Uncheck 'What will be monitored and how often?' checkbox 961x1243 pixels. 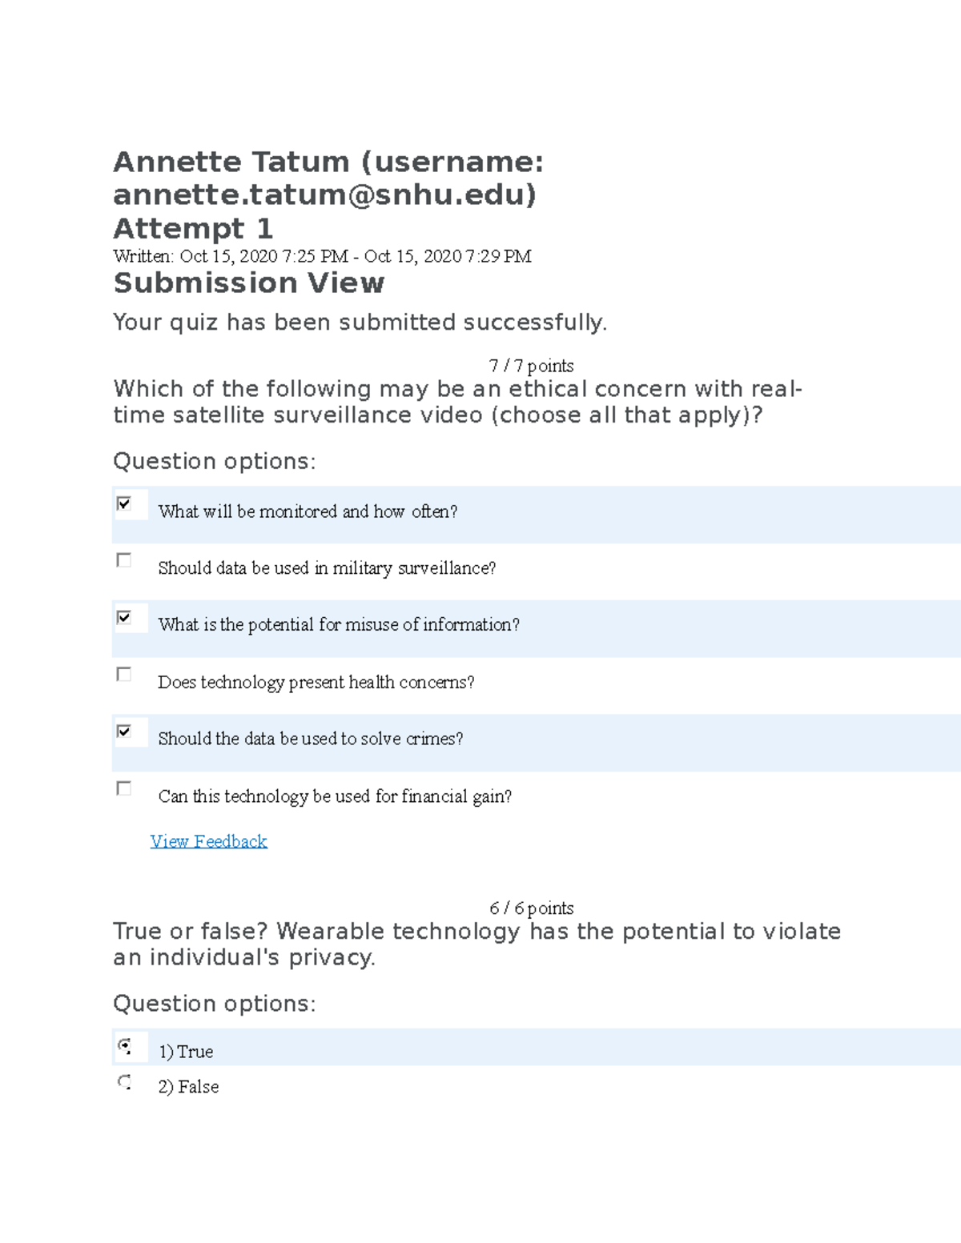coord(124,503)
